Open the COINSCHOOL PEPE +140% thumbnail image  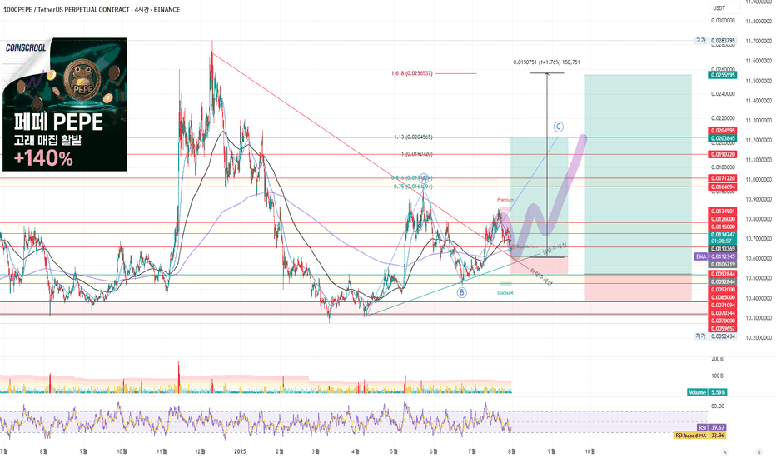click(65, 104)
